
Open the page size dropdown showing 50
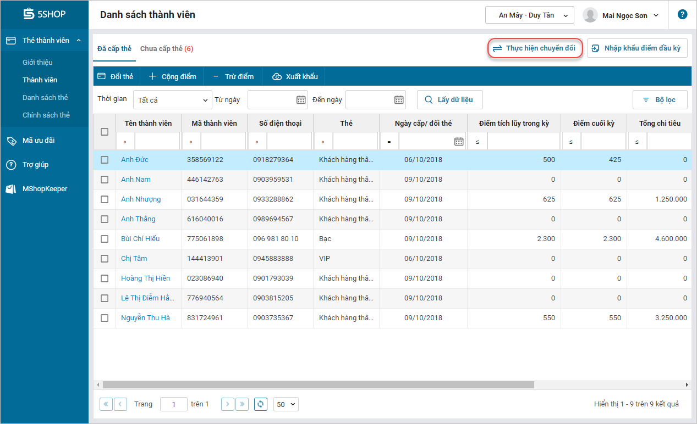click(x=286, y=404)
